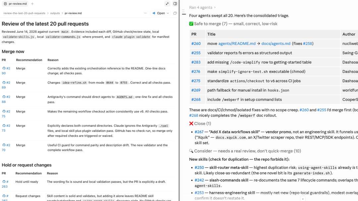
Task: Open a new tab with the plus icon
Action: point(32,4)
